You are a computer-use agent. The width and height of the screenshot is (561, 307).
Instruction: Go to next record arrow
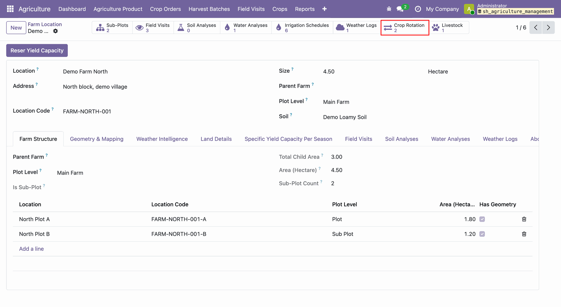(x=548, y=27)
